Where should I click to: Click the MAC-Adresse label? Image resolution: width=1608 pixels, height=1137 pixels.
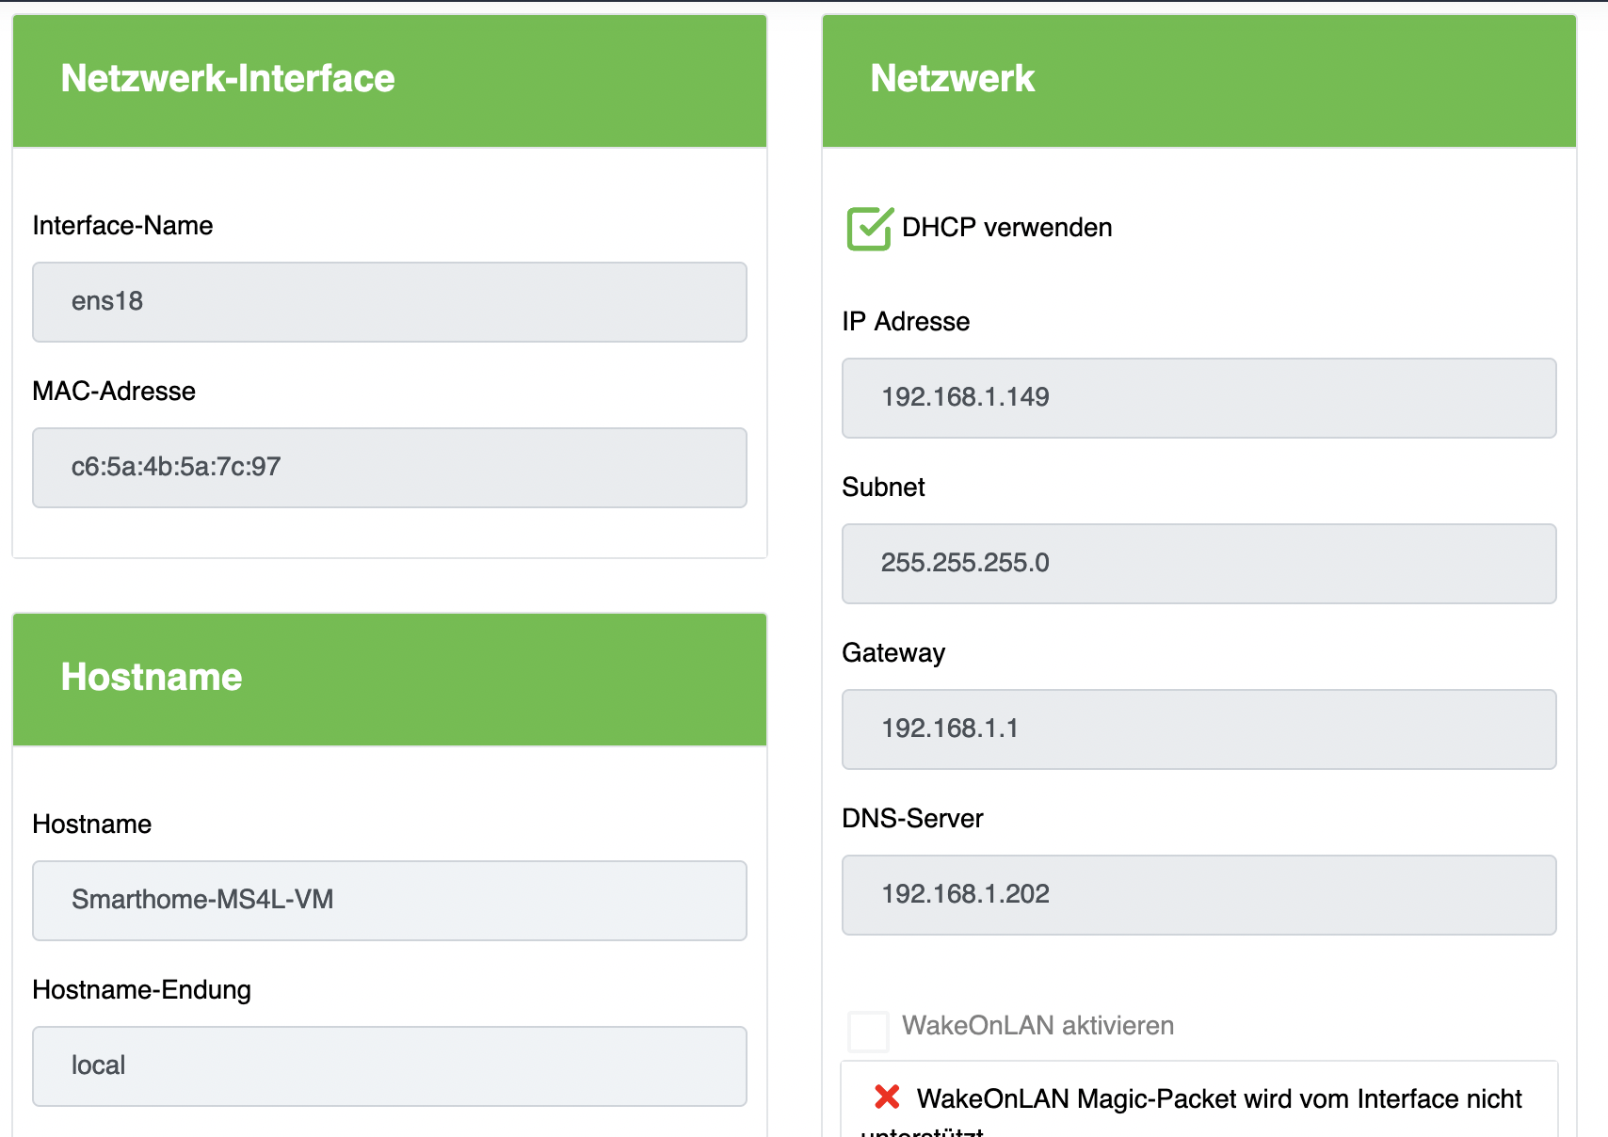pyautogui.click(x=114, y=392)
